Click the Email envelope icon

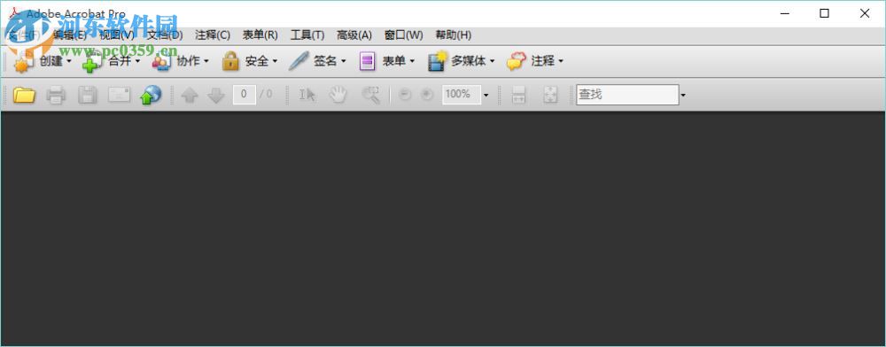click(x=120, y=95)
